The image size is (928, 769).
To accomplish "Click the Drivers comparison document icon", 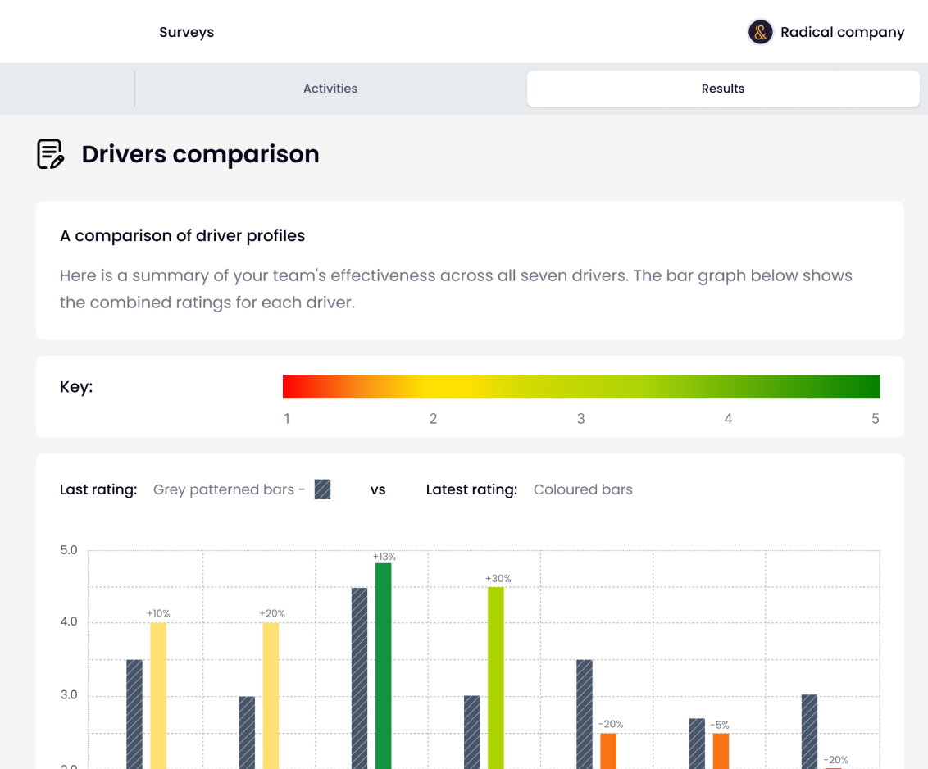I will (x=51, y=154).
